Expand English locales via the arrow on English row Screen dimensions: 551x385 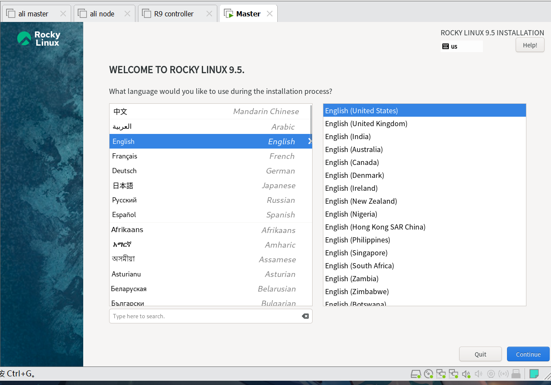coord(310,141)
